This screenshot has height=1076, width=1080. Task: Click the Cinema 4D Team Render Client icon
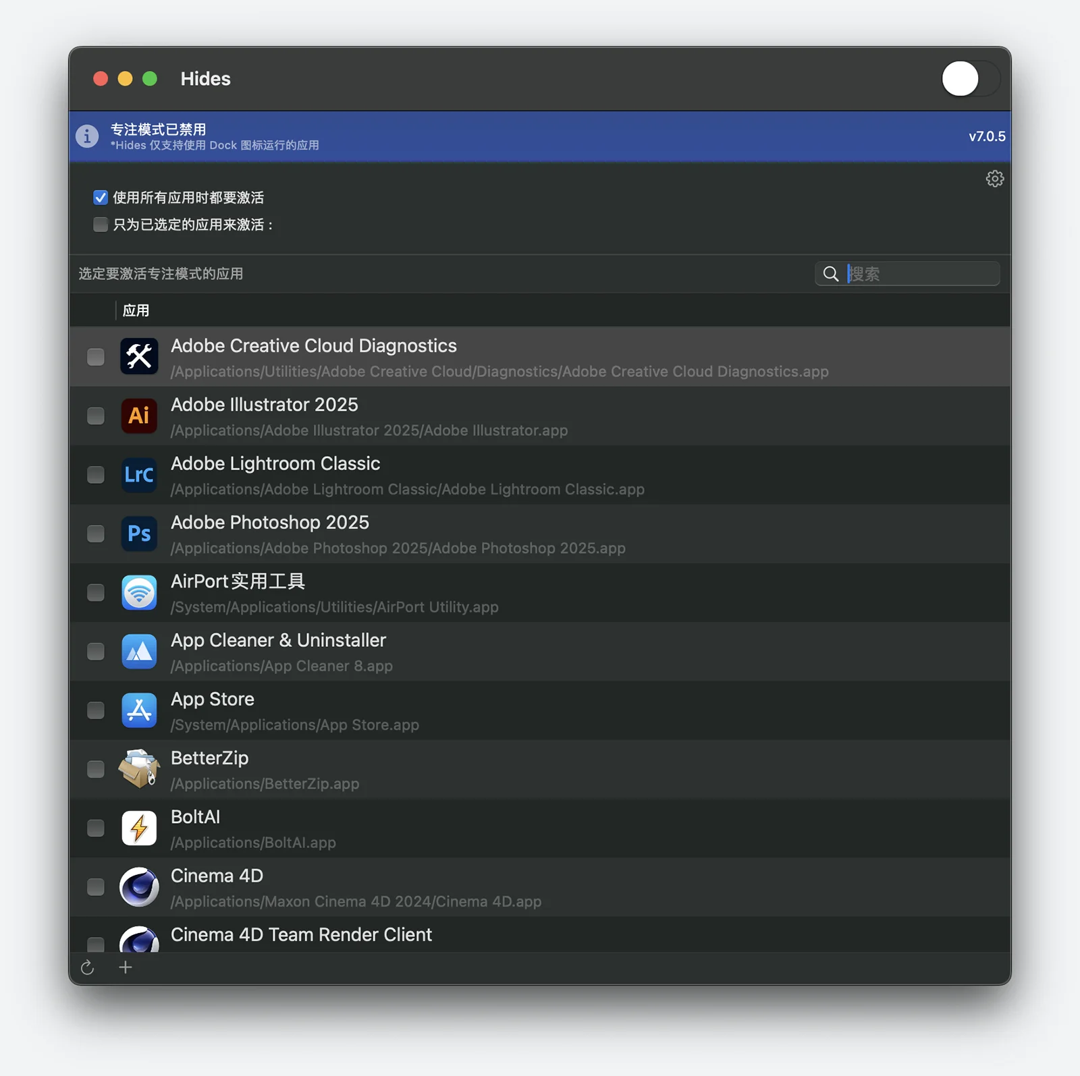click(139, 939)
